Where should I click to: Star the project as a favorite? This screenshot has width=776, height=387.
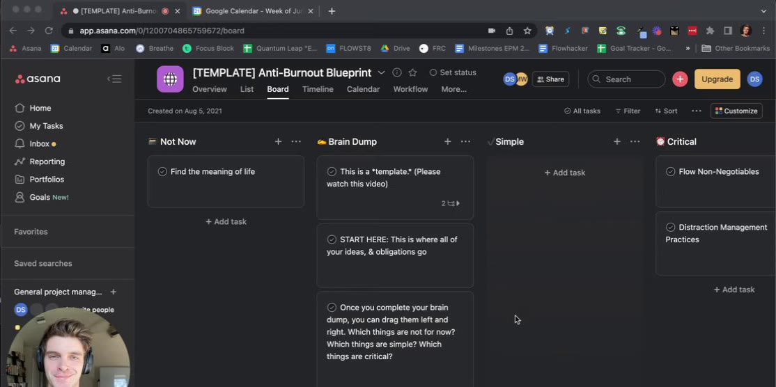412,72
